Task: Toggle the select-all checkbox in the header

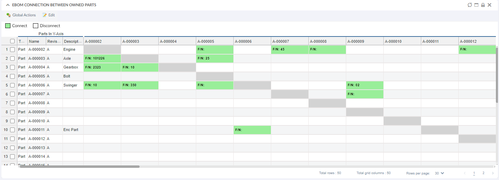Action: point(13,41)
